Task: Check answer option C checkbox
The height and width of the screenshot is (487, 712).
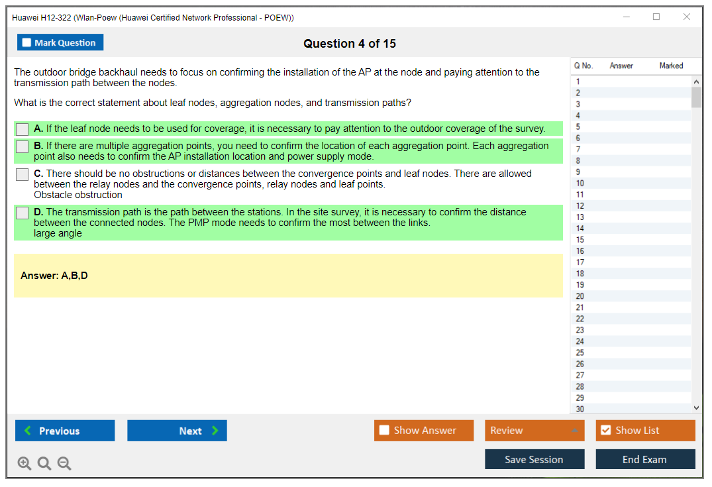Action: click(23, 174)
